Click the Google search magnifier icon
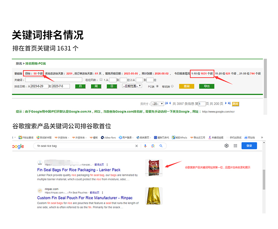Image resolution: width=278 pixels, height=229 pixels. pyautogui.click(x=161, y=146)
